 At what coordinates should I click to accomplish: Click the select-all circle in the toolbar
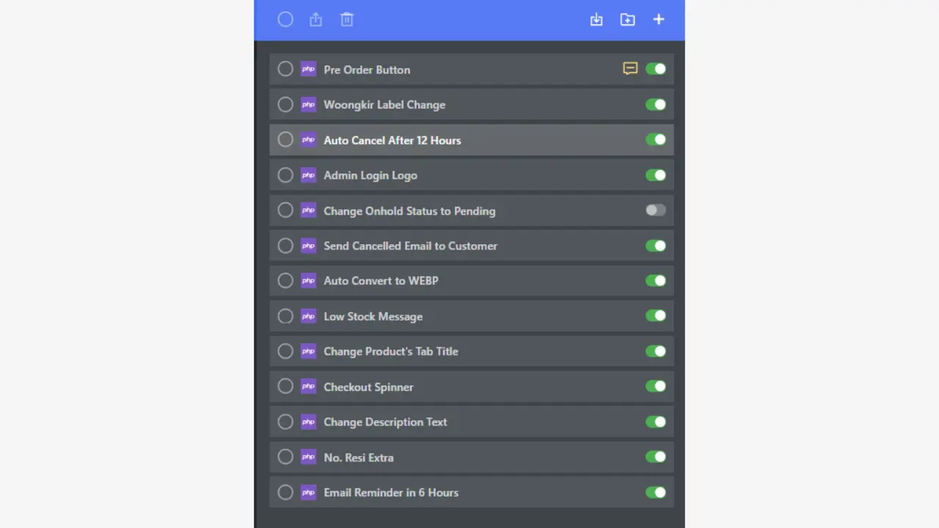coord(285,19)
